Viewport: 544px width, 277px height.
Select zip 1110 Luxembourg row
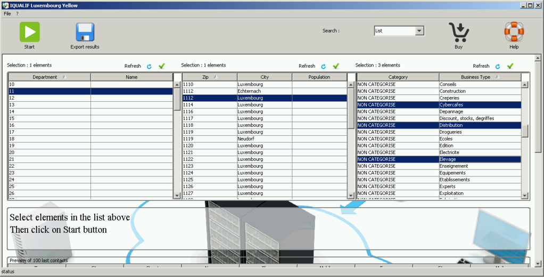(265, 84)
